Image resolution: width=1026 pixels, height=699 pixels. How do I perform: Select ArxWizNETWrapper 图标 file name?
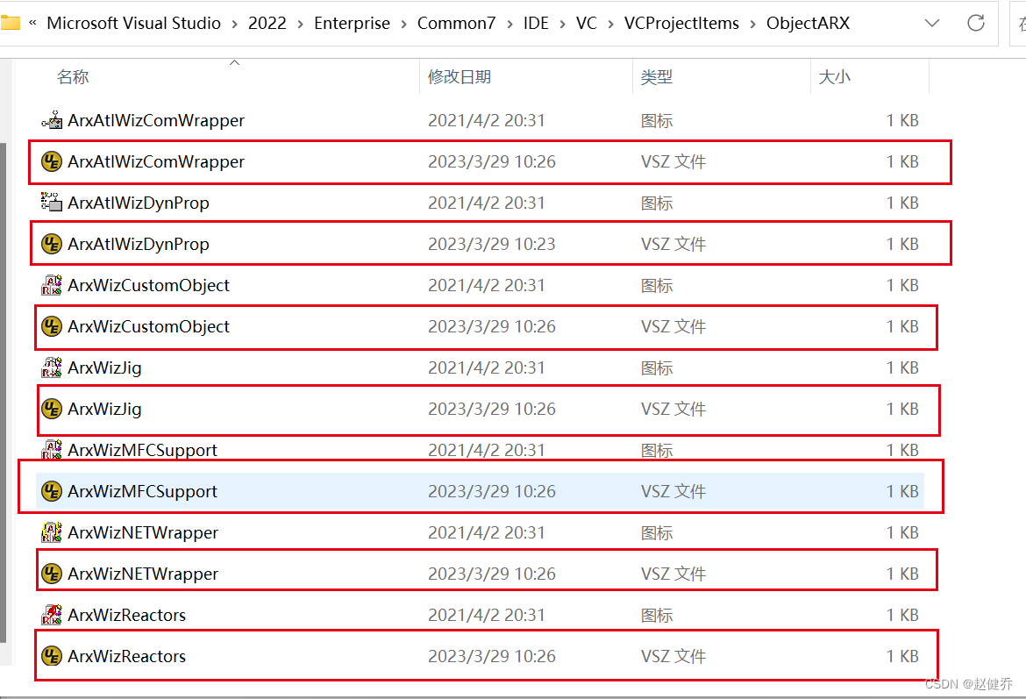click(x=143, y=532)
